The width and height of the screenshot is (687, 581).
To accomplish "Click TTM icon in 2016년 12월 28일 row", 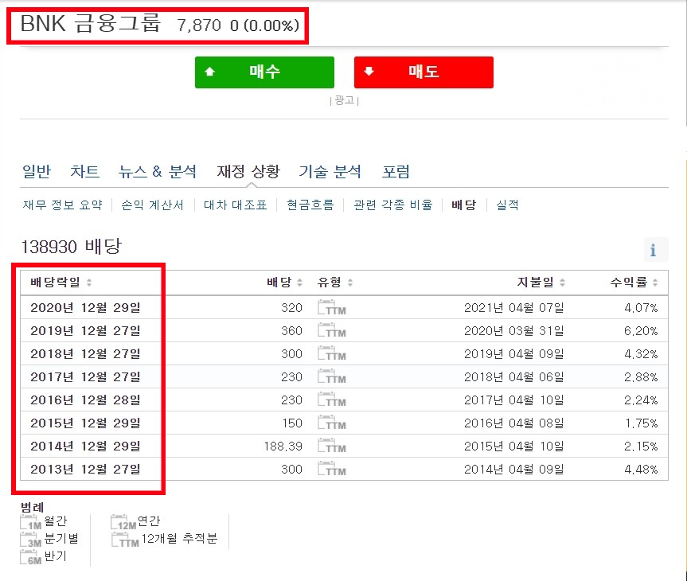I will 332,400.
